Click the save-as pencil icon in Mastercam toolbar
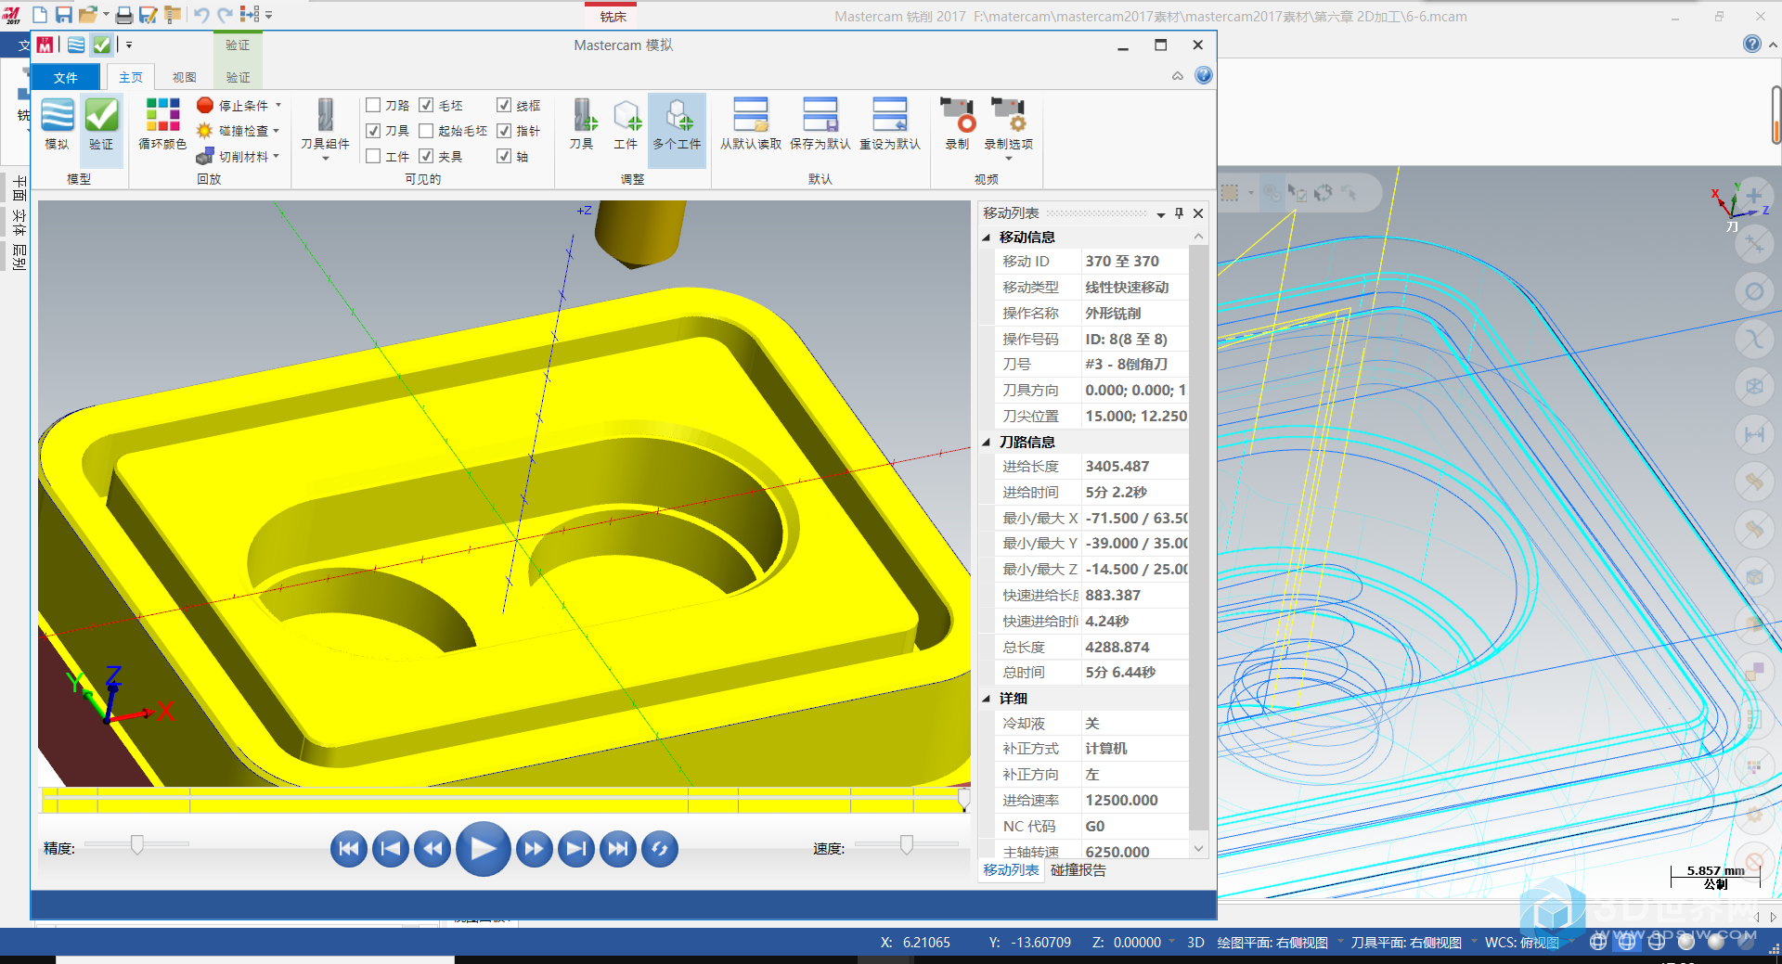Image resolution: width=1782 pixels, height=964 pixels. [148, 15]
